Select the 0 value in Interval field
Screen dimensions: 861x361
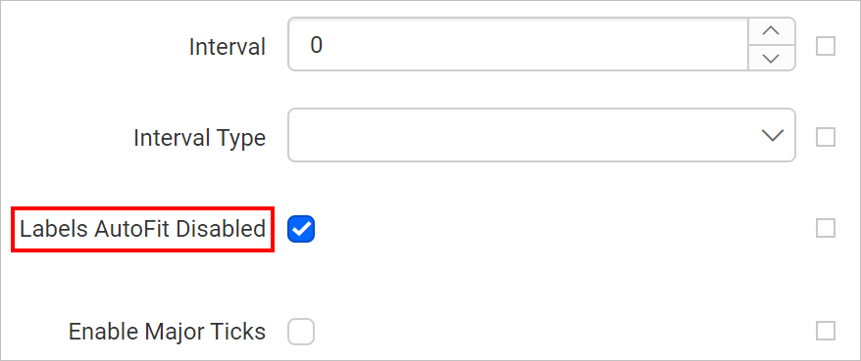click(316, 45)
